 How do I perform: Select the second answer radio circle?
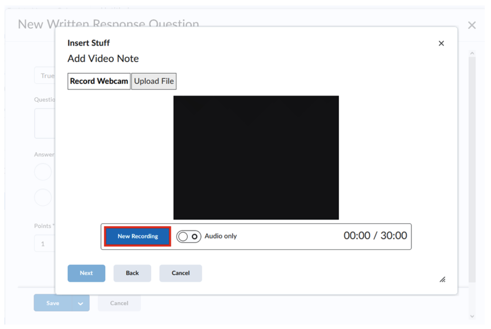click(43, 197)
